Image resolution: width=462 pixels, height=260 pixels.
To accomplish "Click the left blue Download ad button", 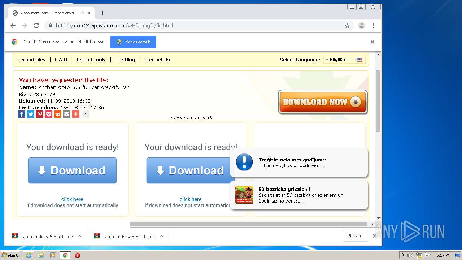I will (x=72, y=170).
